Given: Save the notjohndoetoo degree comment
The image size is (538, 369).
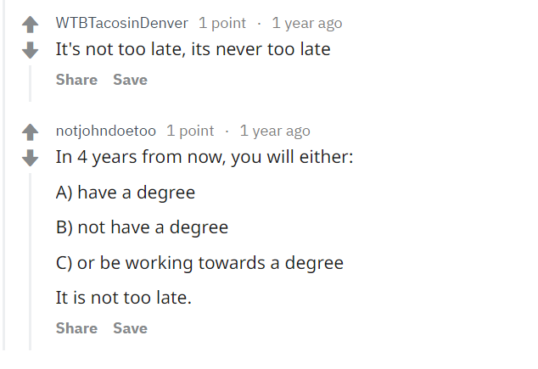Looking at the screenshot, I should pos(130,328).
